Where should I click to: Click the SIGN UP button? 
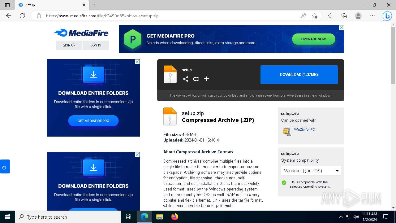69,45
